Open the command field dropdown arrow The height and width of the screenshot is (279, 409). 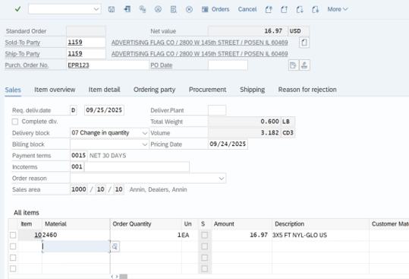tap(96, 9)
